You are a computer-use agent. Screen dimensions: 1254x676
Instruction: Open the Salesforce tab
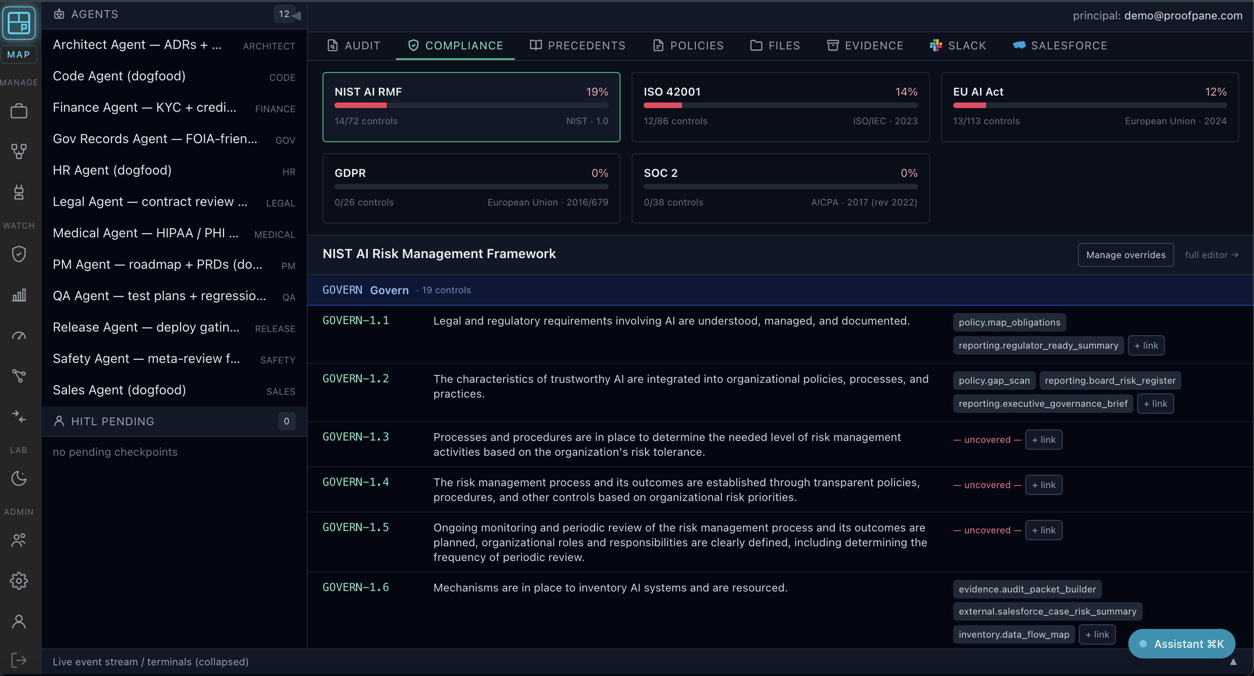[1060, 46]
